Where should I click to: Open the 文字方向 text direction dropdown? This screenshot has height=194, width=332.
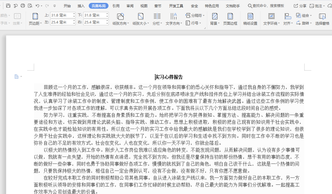(x=174, y=23)
